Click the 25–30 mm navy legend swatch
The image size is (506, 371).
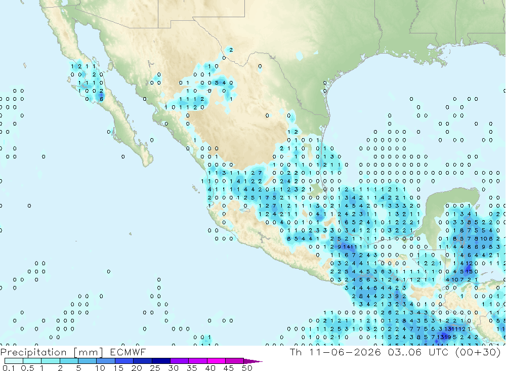(x=161, y=361)
